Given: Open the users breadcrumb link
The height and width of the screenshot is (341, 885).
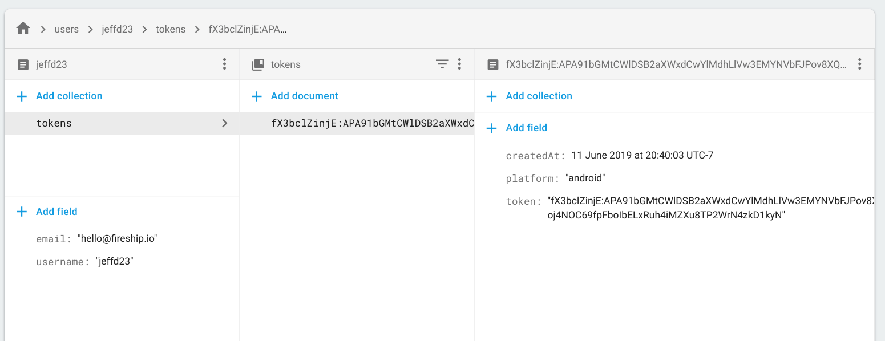Looking at the screenshot, I should click(x=66, y=29).
